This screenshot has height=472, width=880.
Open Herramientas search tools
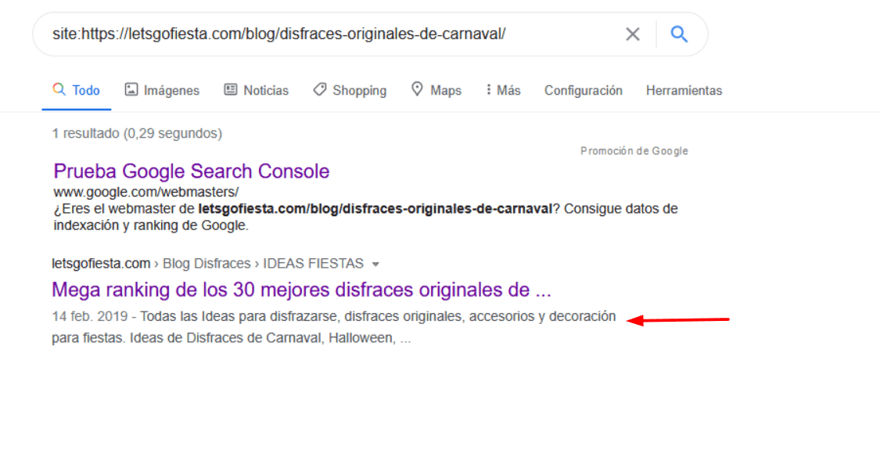click(x=684, y=91)
